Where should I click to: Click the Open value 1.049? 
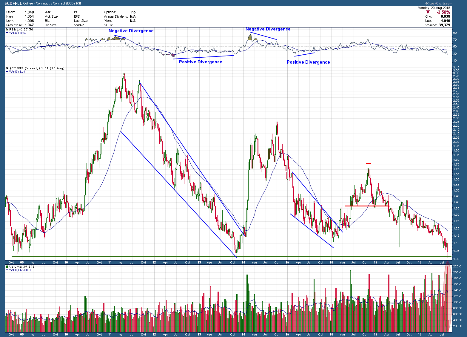29,12
